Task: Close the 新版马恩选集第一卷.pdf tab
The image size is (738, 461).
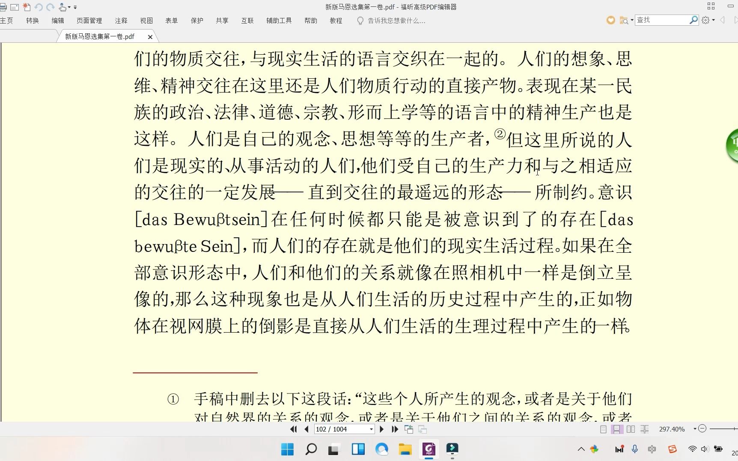Action: point(150,37)
